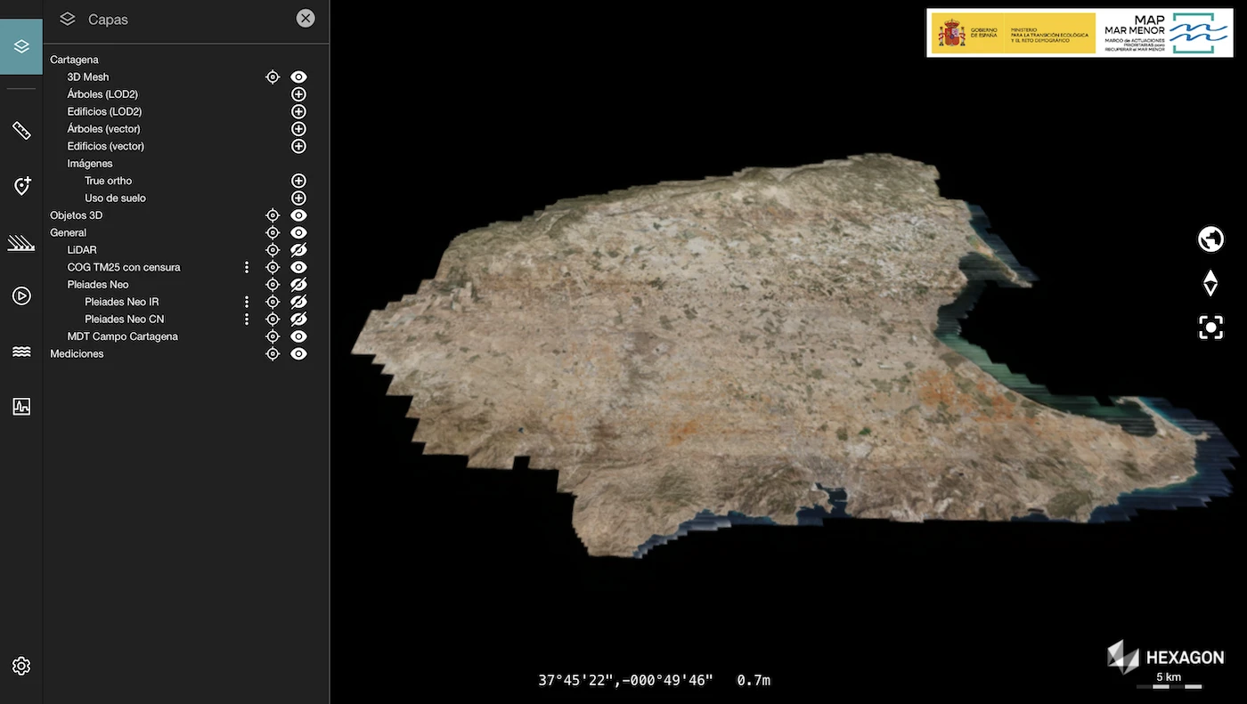Toggle General group visibility eye
Screen dimensions: 1247x704
[298, 232]
